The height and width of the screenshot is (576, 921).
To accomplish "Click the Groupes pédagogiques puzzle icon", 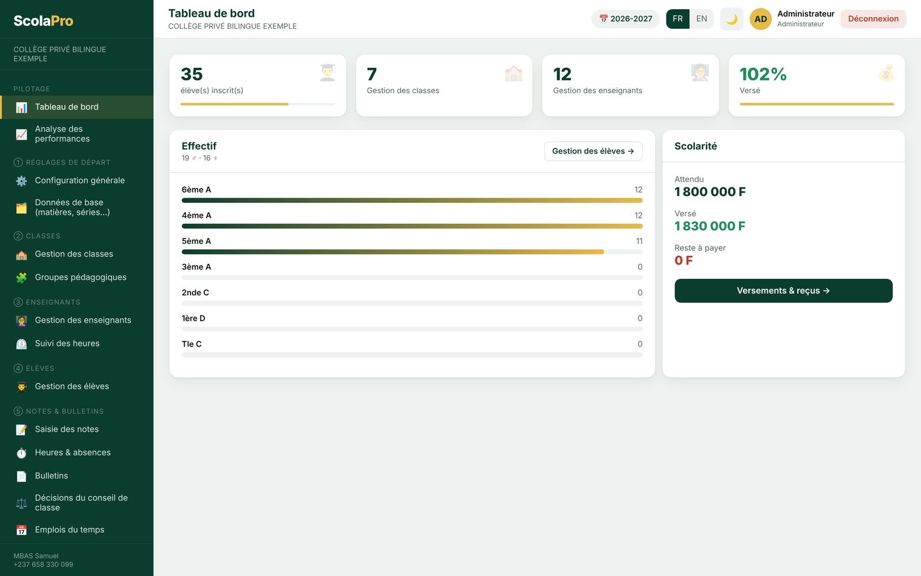I will pyautogui.click(x=21, y=278).
